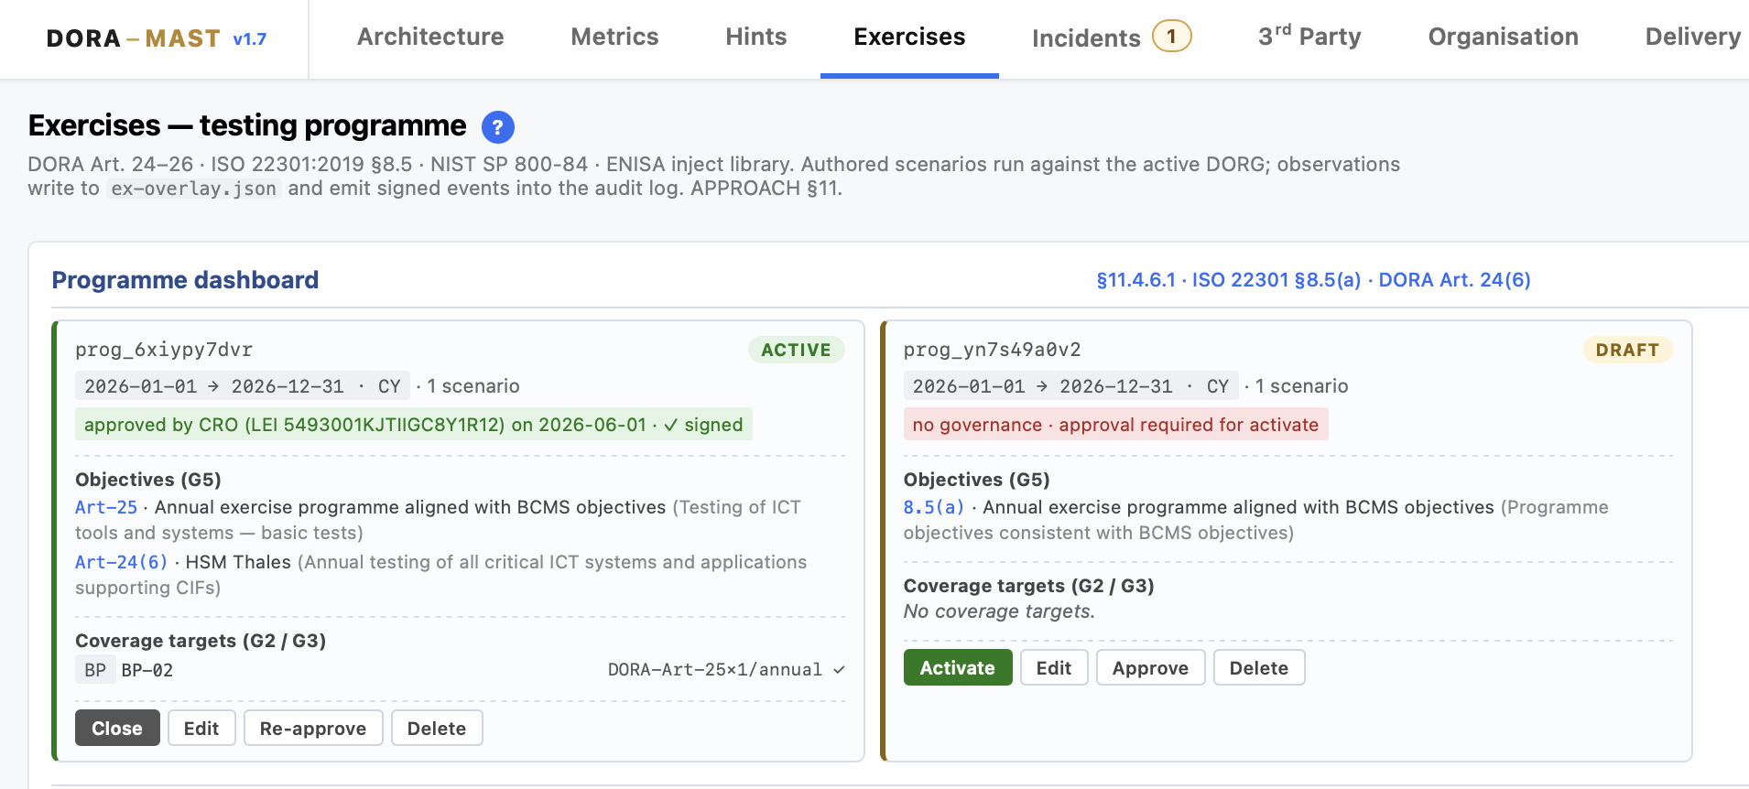Select the Exercises tab

tap(909, 37)
